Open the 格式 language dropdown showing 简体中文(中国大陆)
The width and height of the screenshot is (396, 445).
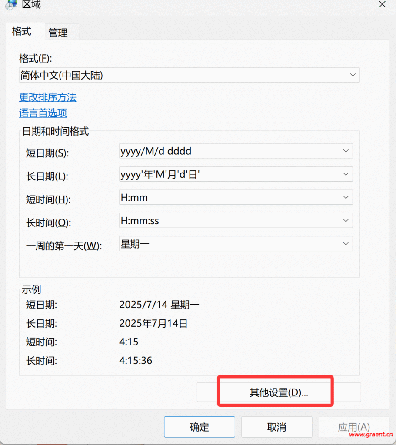click(189, 75)
